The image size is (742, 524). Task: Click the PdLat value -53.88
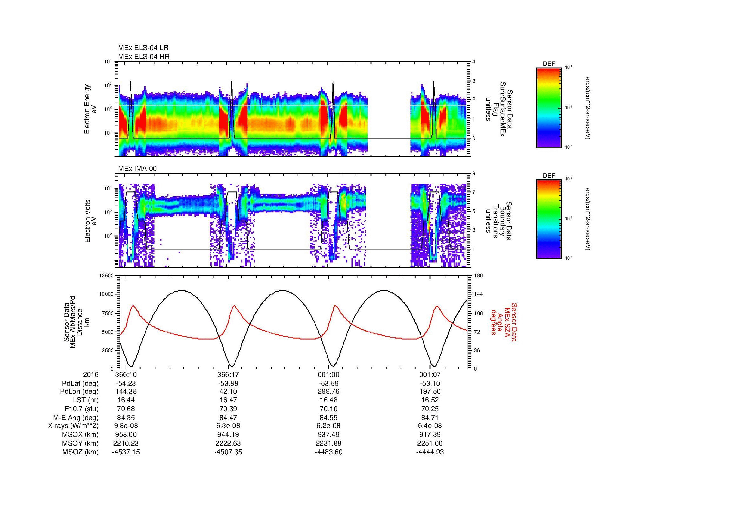tap(228, 384)
